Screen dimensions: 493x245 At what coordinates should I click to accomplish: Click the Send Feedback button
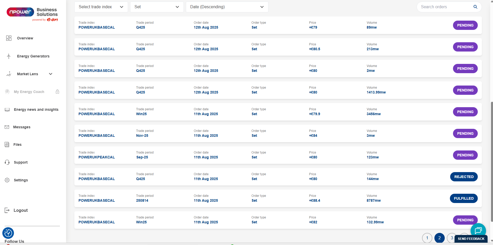pos(471,239)
